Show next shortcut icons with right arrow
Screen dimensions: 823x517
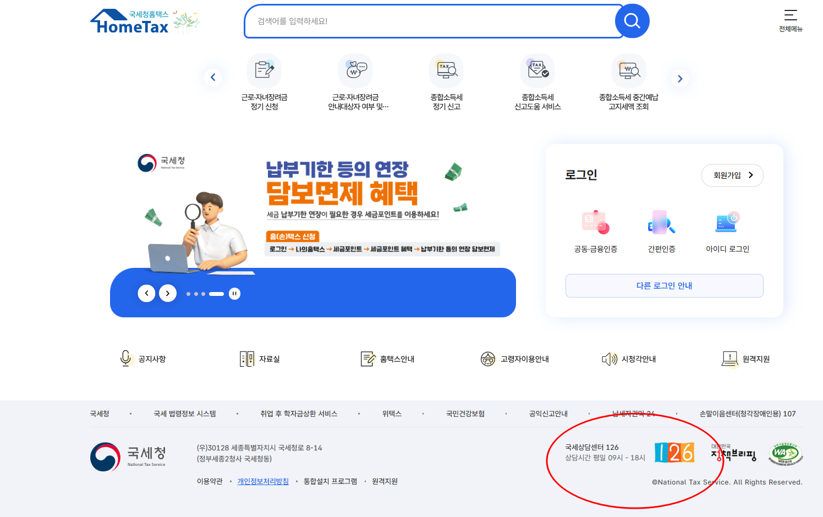[x=680, y=79]
